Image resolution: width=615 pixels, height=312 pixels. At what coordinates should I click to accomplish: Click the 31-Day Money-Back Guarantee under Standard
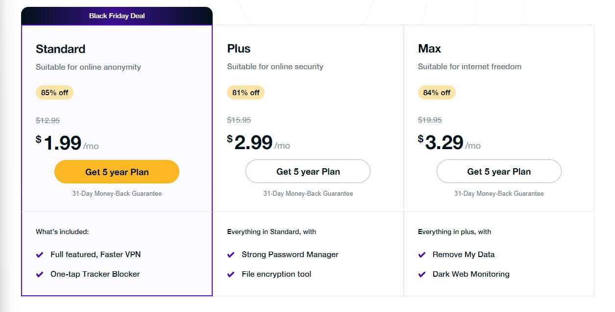coord(117,193)
